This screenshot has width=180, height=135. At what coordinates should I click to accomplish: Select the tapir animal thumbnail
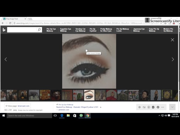point(34,95)
